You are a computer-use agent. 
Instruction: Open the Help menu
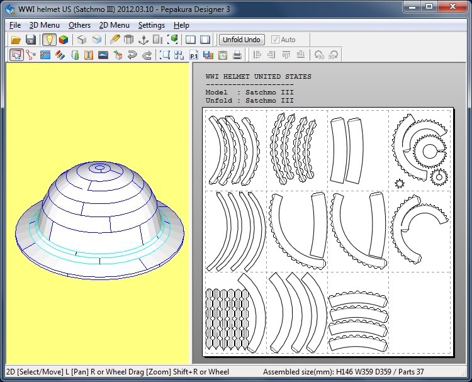click(181, 25)
